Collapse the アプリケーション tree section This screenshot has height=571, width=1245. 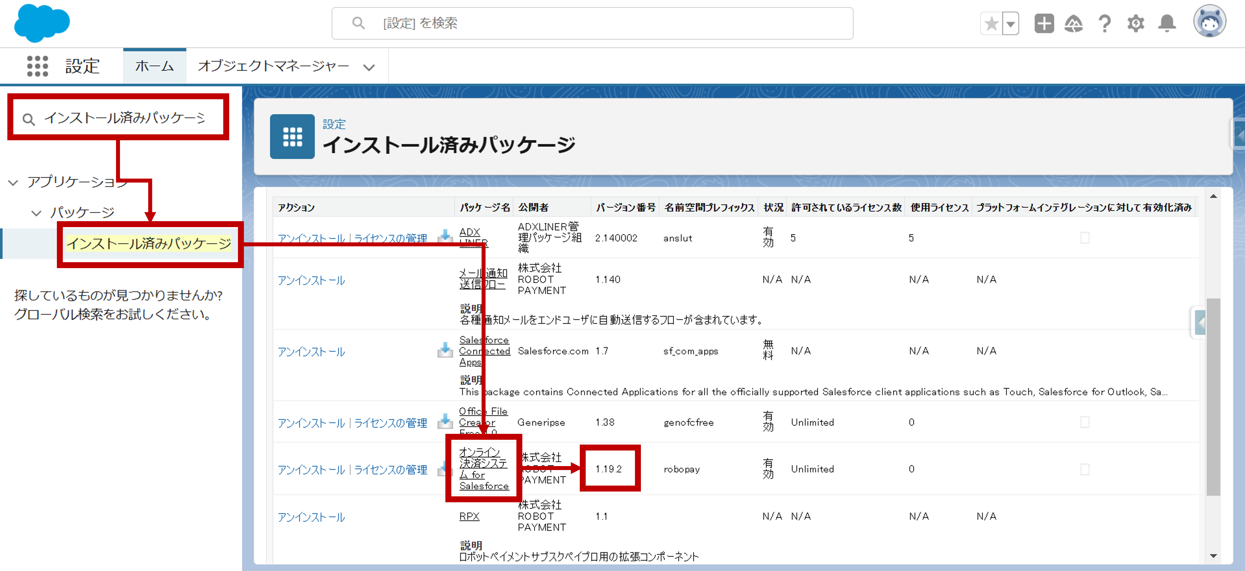(x=14, y=183)
